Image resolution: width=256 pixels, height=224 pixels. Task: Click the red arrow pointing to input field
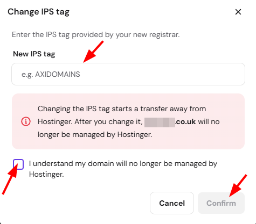pyautogui.click(x=93, y=52)
